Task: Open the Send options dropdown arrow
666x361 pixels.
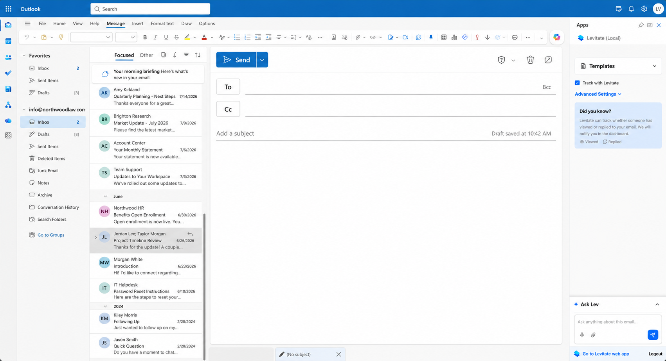Action: pos(262,60)
